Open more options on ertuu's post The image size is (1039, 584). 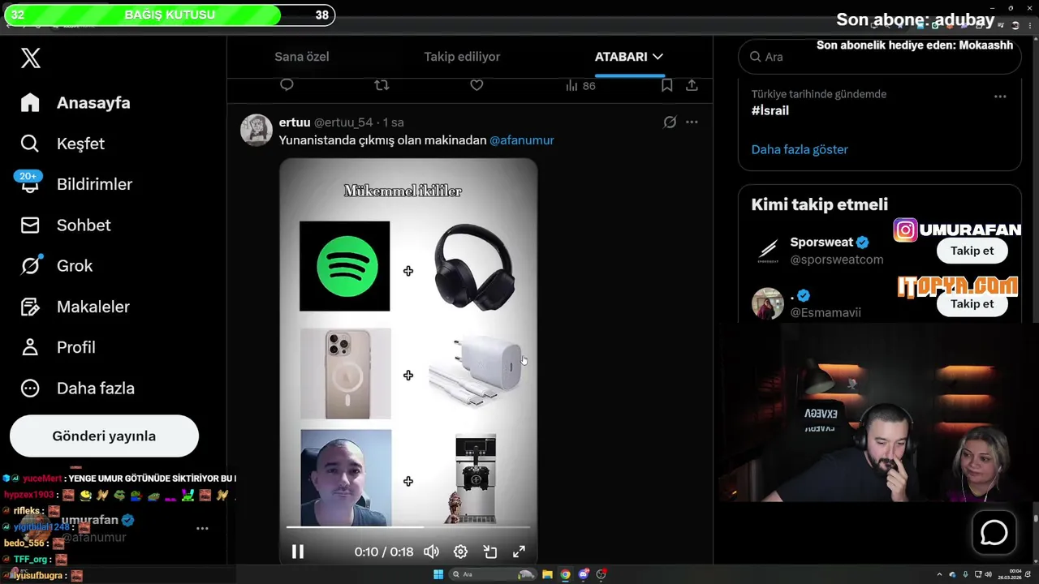[x=692, y=122]
